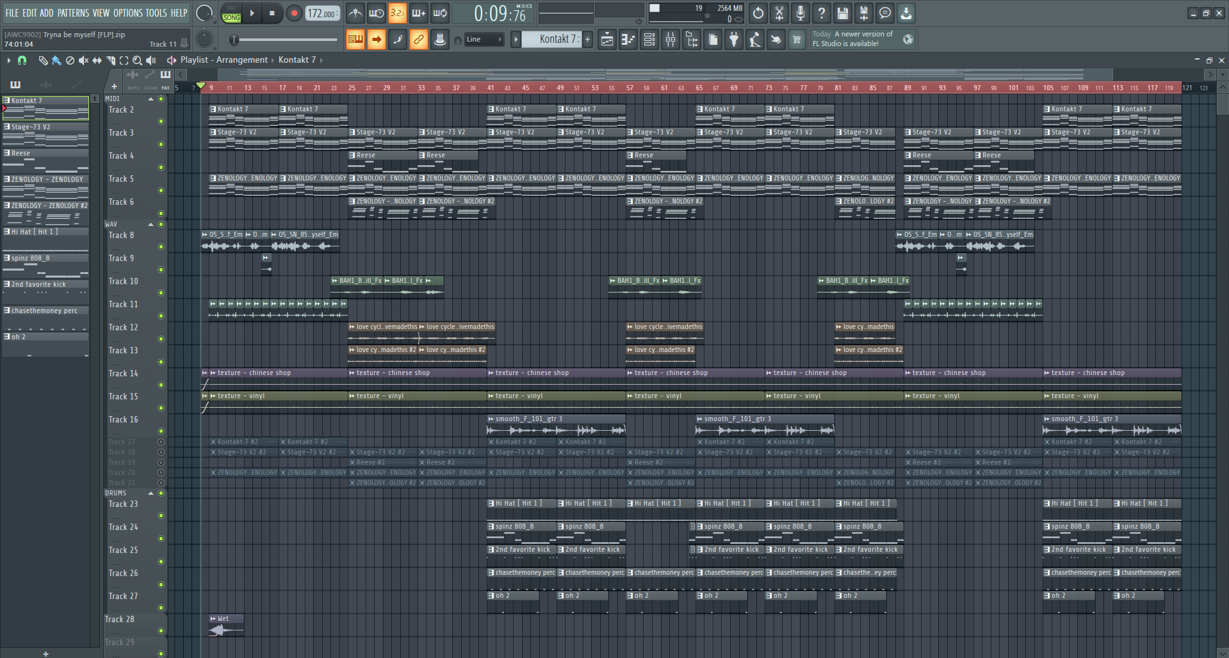Toggle the metronome

355,13
